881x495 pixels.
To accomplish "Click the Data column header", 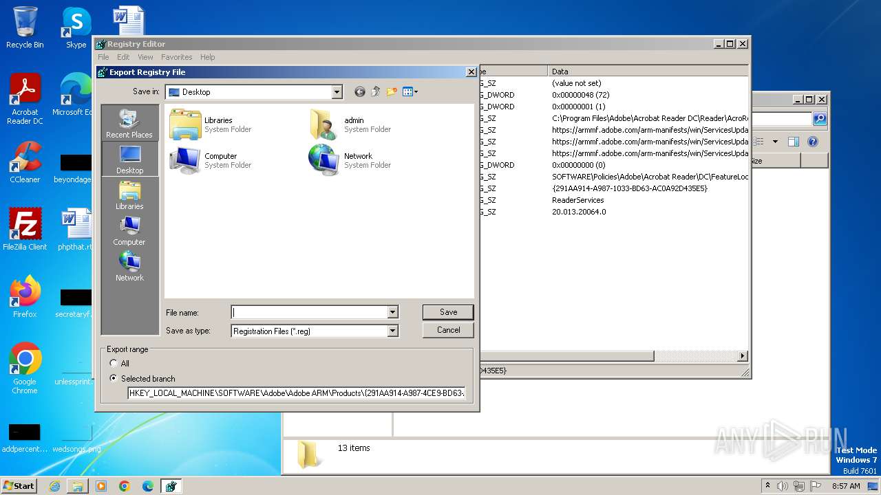I will coord(648,71).
